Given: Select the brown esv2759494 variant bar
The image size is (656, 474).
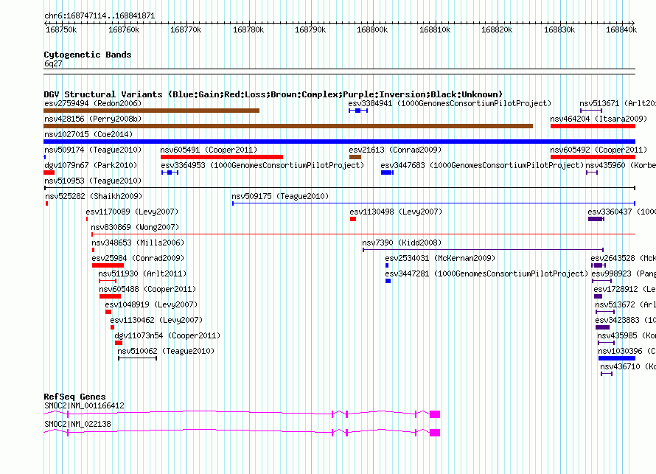Looking at the screenshot, I should [x=151, y=111].
